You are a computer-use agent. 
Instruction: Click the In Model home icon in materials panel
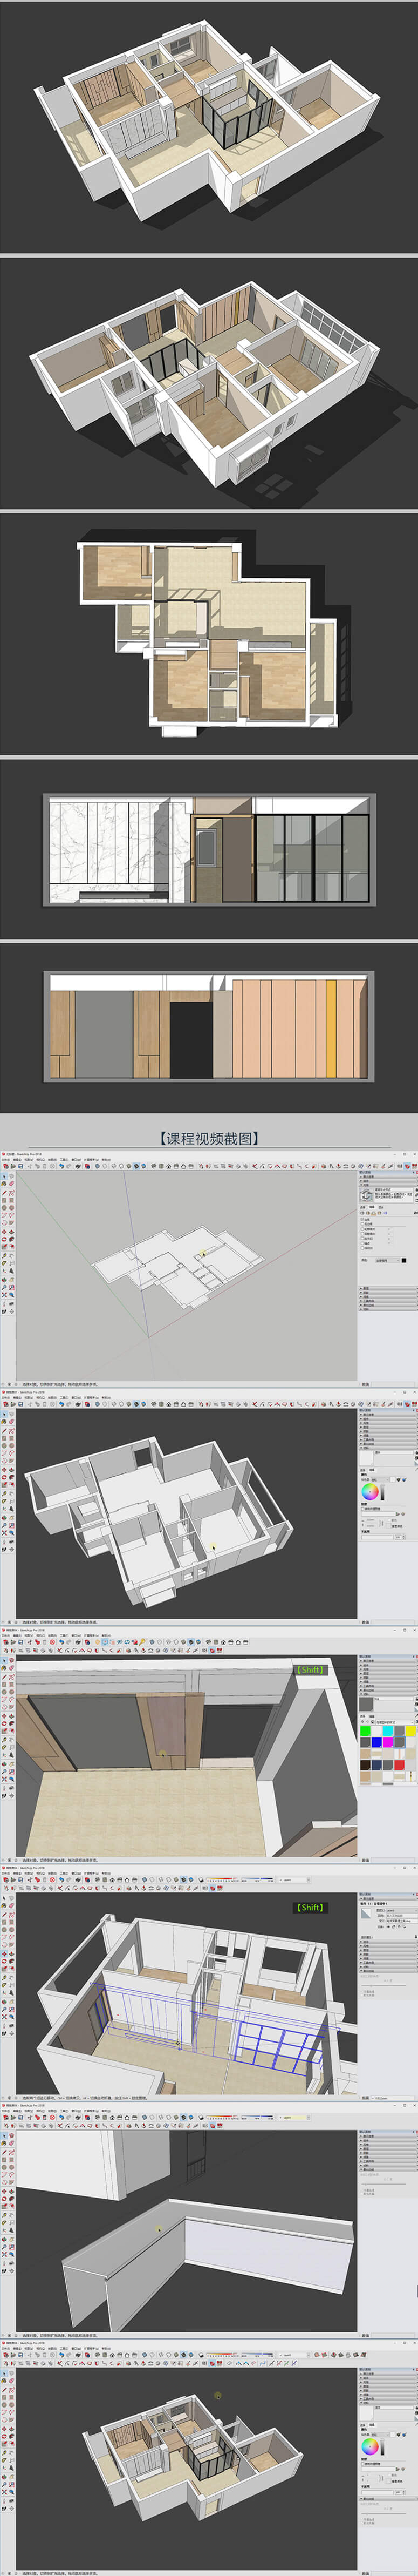coord(373,1722)
